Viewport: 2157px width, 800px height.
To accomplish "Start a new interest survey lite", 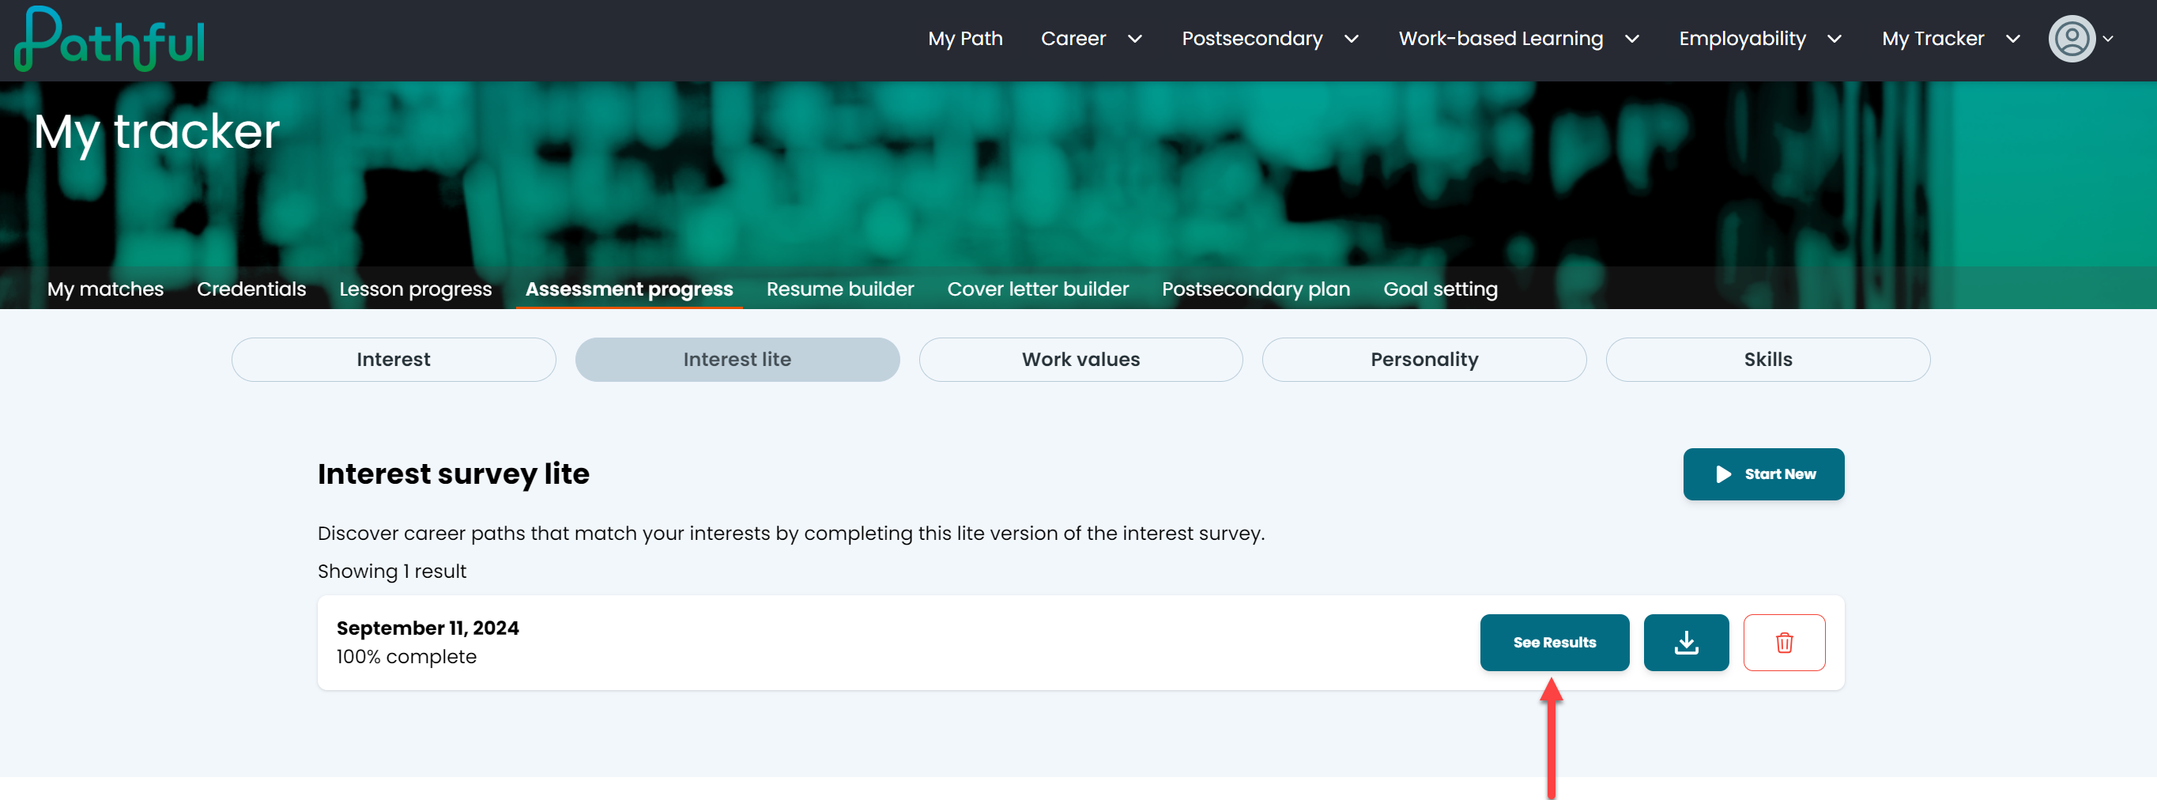I will 1763,474.
